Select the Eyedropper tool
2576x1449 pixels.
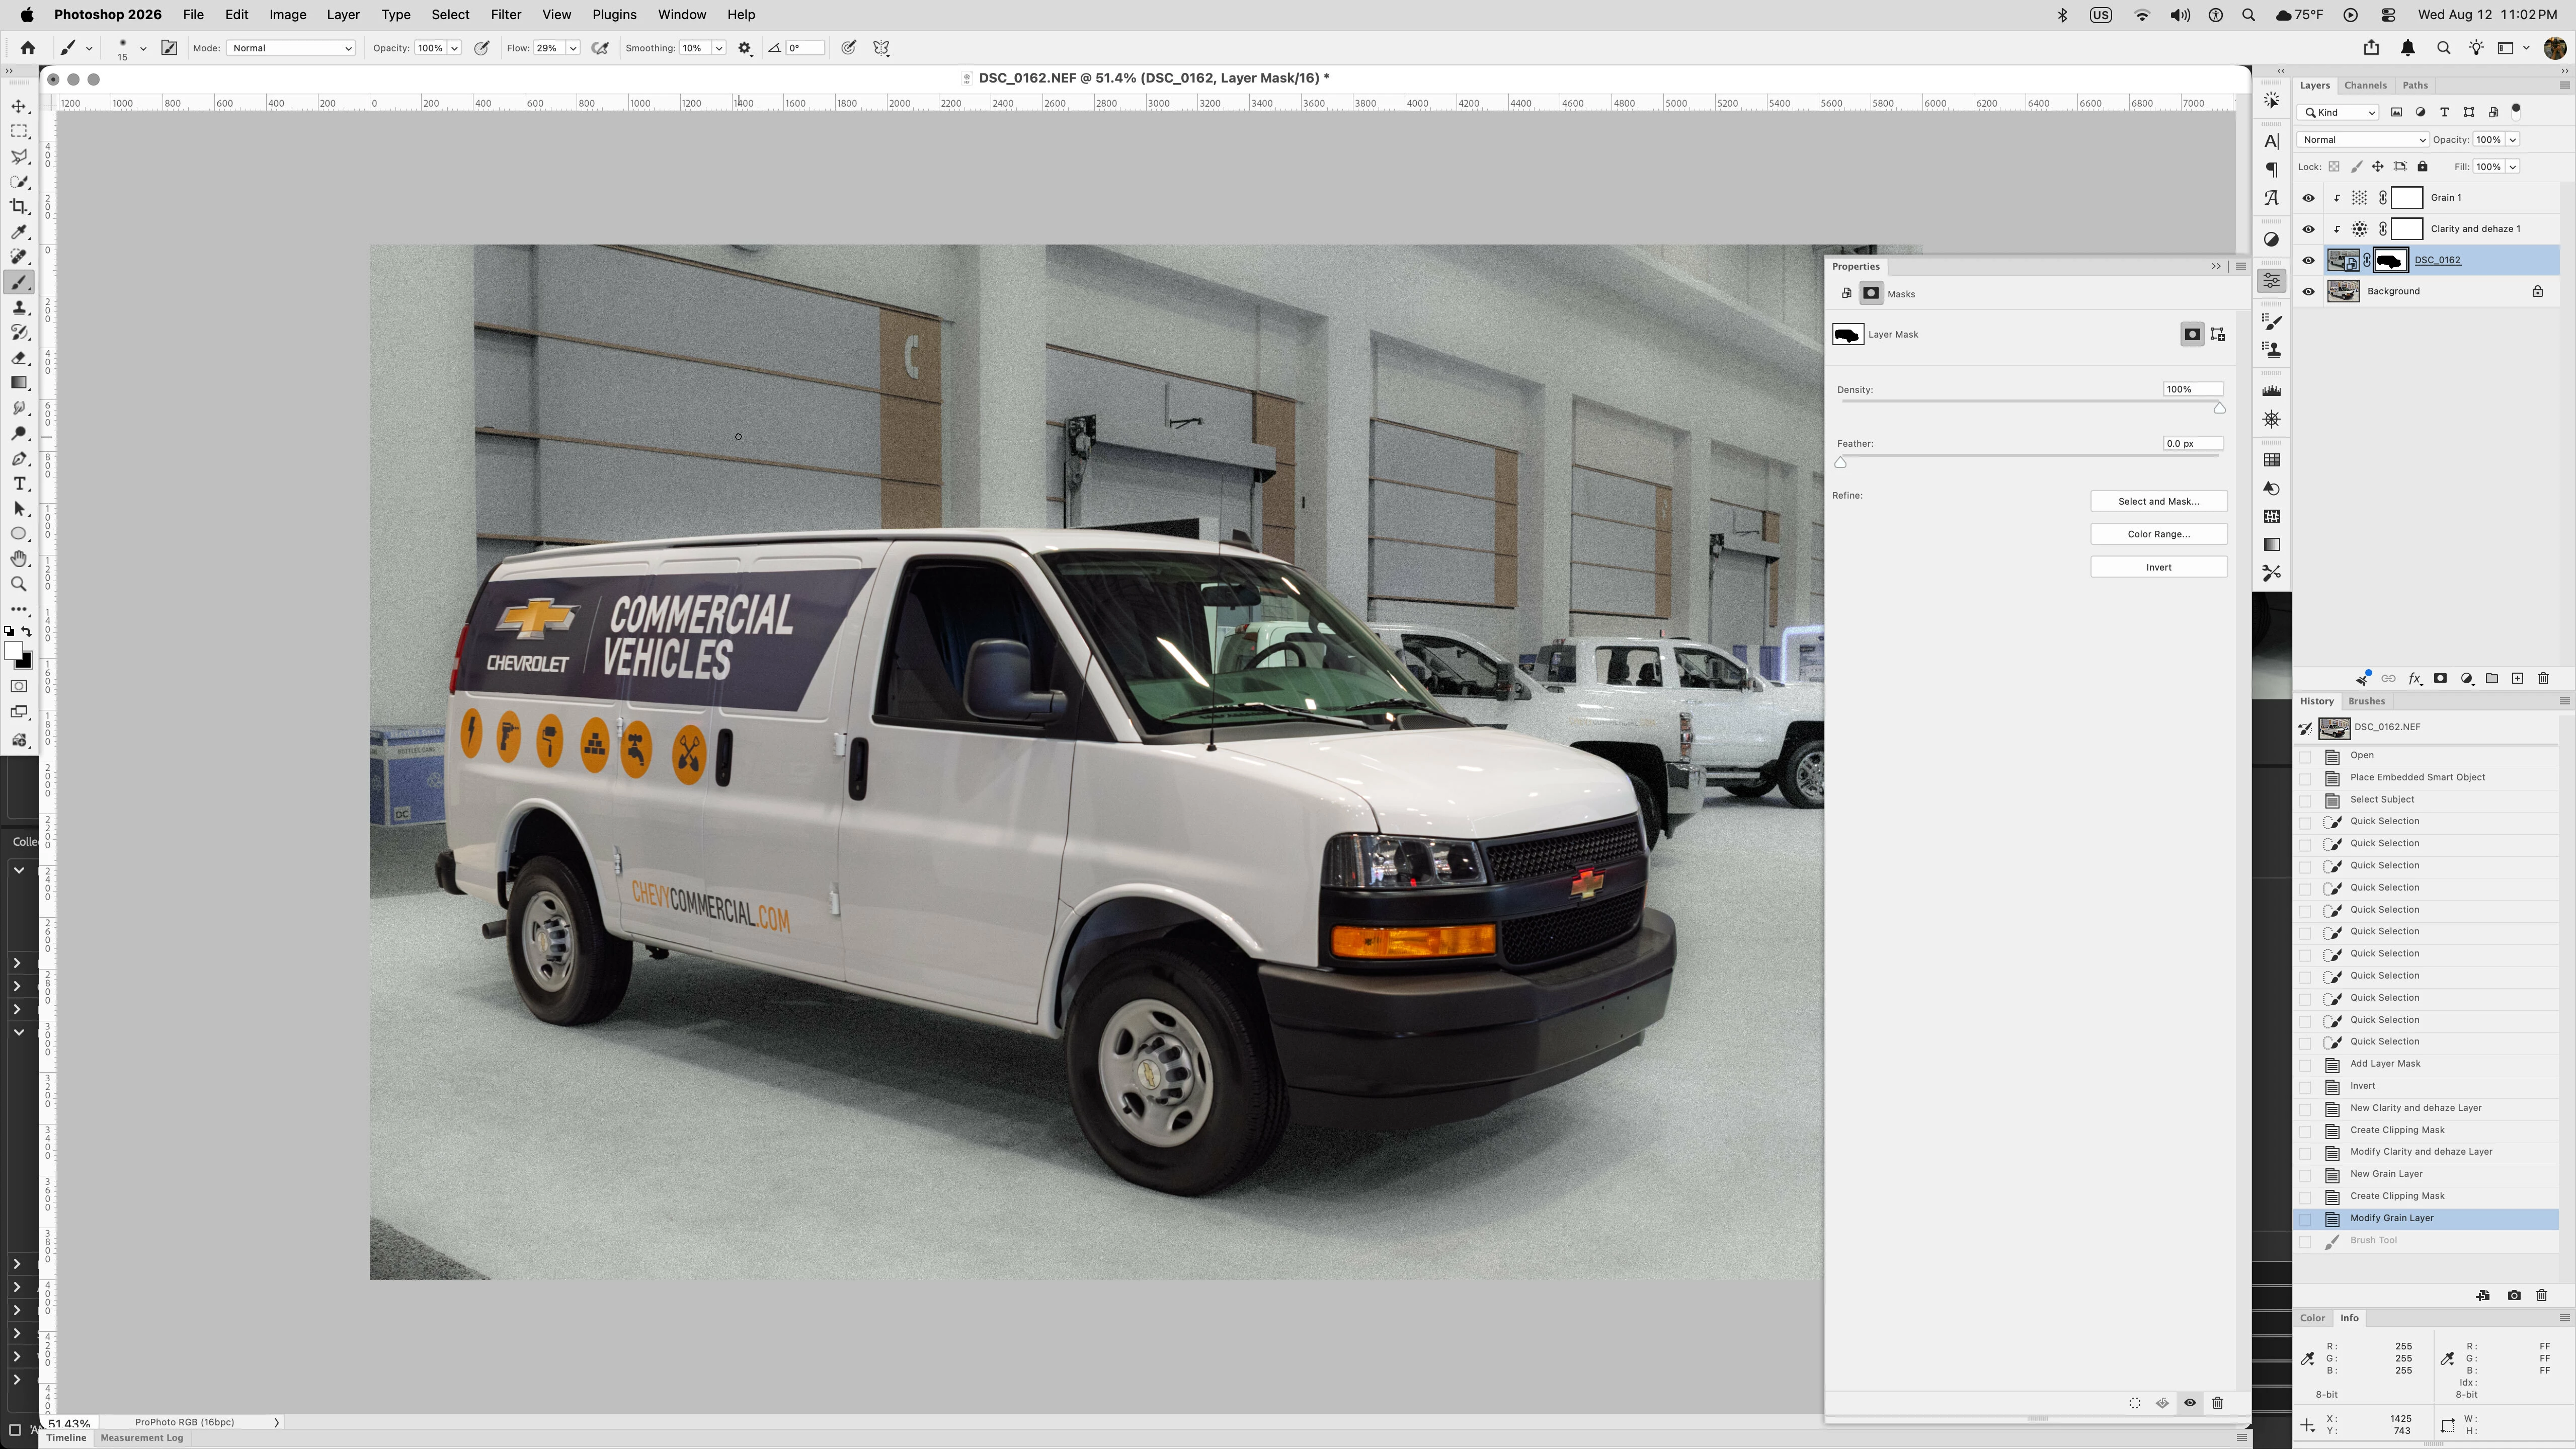click(x=19, y=232)
